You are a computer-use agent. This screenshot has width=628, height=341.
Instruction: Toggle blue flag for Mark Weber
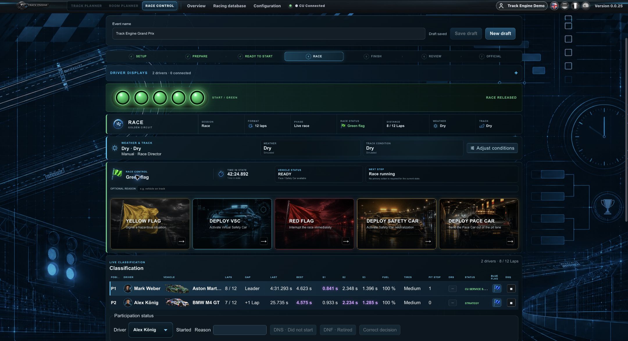pos(497,288)
